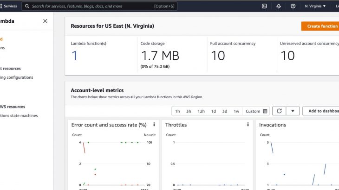Refresh the account-level metrics
The image size is (339, 190).
(279, 111)
